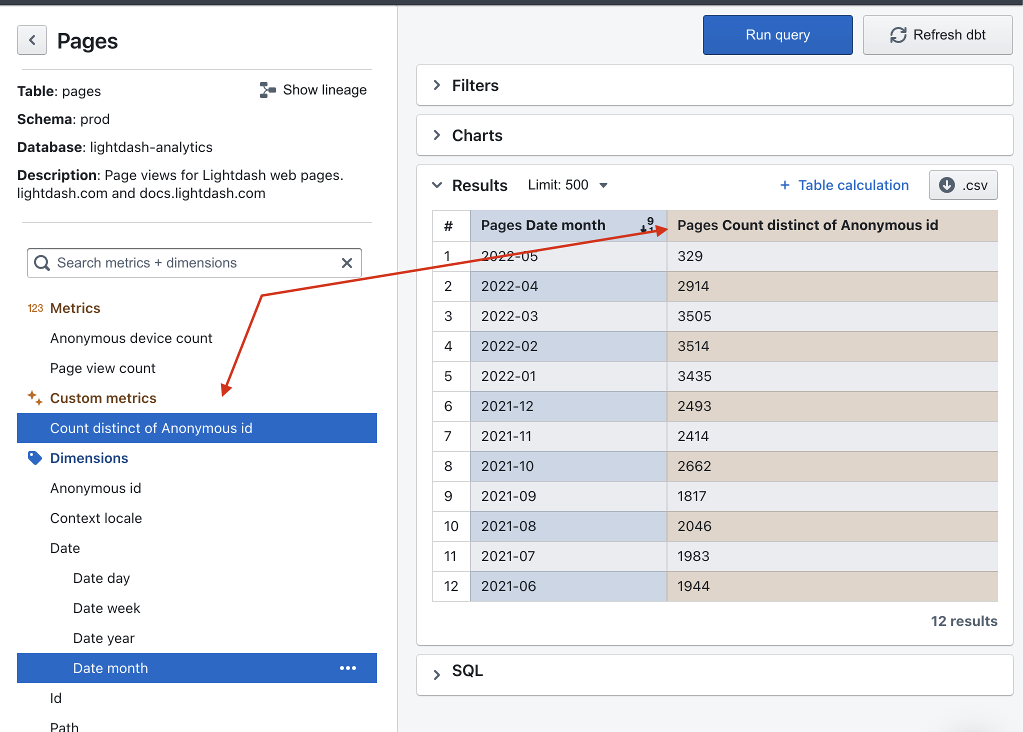Select the Context locale dimension
This screenshot has width=1023, height=732.
[96, 518]
